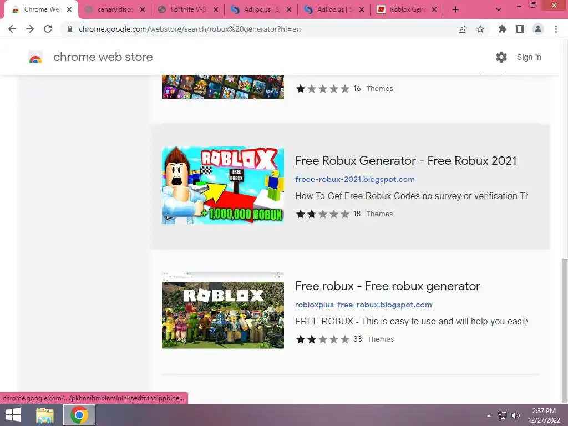
Task: Click 'How To Get Free Robux Codes' description
Action: tap(411, 196)
